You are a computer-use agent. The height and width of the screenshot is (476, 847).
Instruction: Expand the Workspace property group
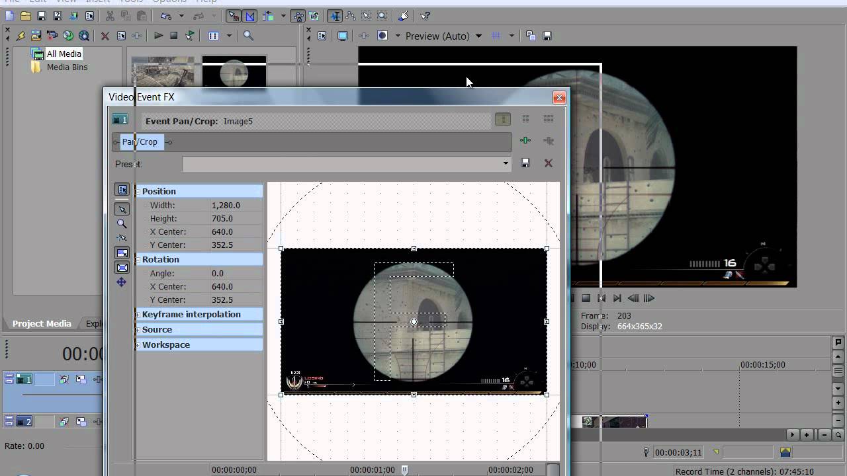tap(138, 344)
